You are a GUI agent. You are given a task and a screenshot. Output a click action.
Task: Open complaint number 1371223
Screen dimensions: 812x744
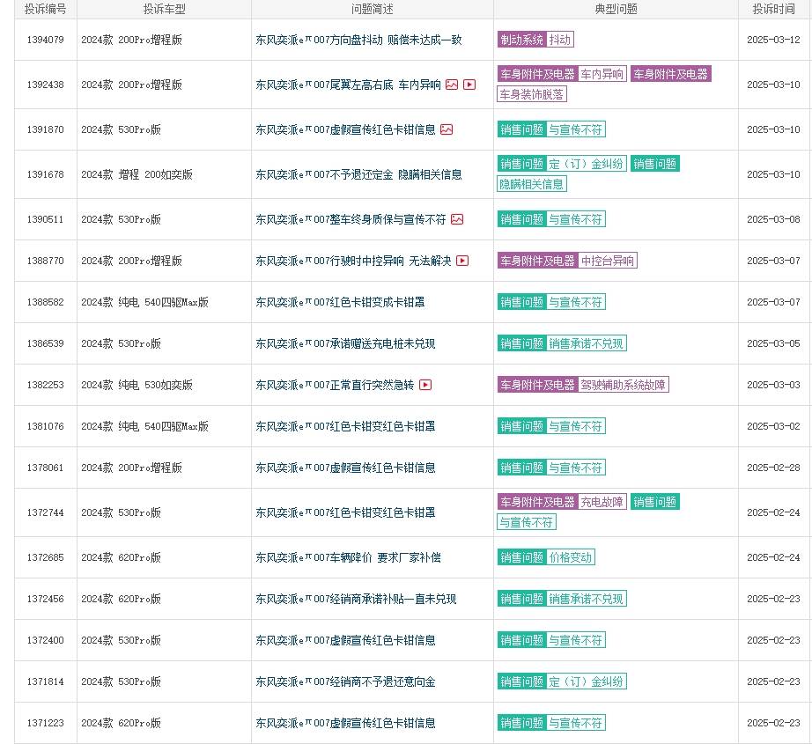[45, 723]
